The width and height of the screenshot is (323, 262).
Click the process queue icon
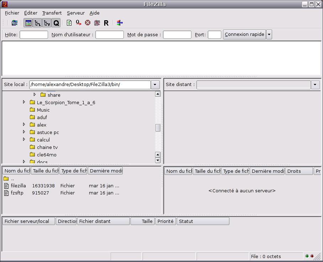tap(79, 23)
